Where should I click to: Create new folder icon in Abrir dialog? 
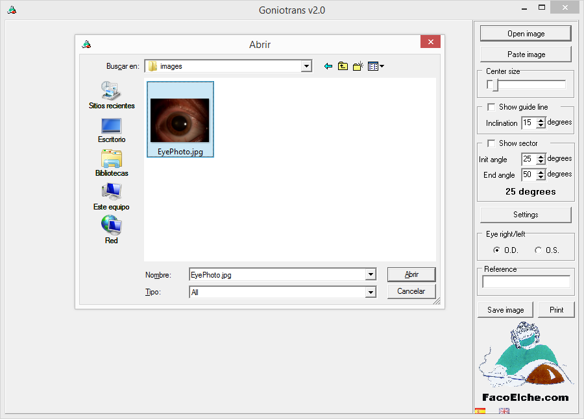(x=358, y=66)
